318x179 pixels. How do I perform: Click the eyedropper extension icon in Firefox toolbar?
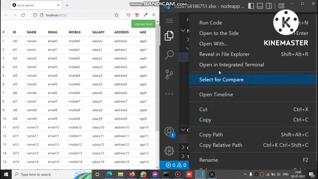(x=146, y=15)
